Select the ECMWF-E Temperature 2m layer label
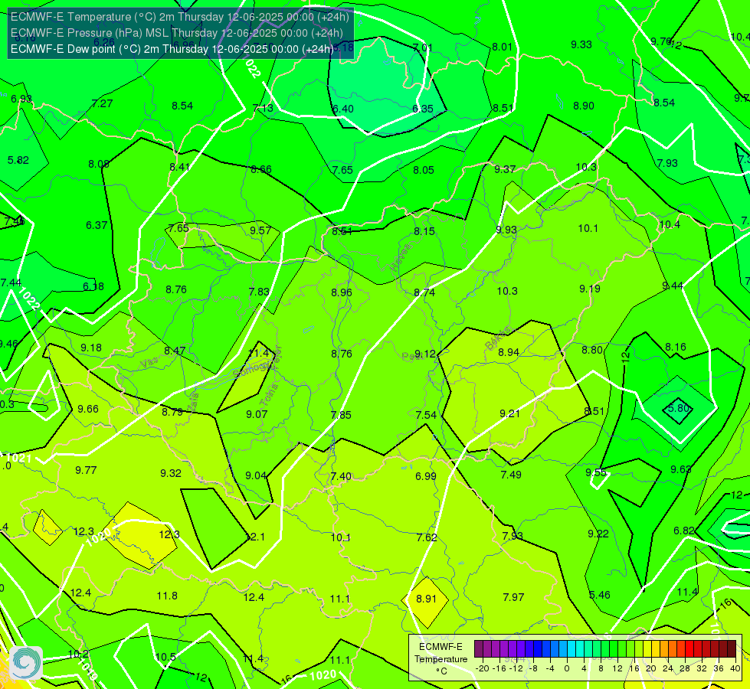This screenshot has width=750, height=689. pos(180,17)
